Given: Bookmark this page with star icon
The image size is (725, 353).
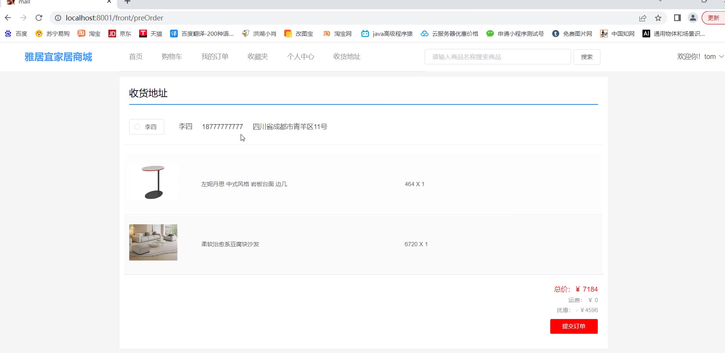Looking at the screenshot, I should click(x=658, y=18).
